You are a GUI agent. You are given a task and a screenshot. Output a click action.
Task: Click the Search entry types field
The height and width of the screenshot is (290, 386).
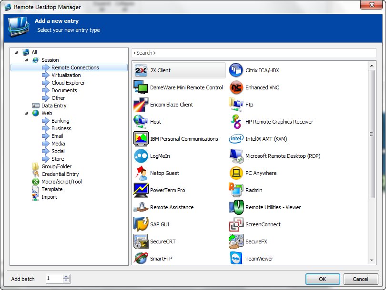click(x=253, y=53)
